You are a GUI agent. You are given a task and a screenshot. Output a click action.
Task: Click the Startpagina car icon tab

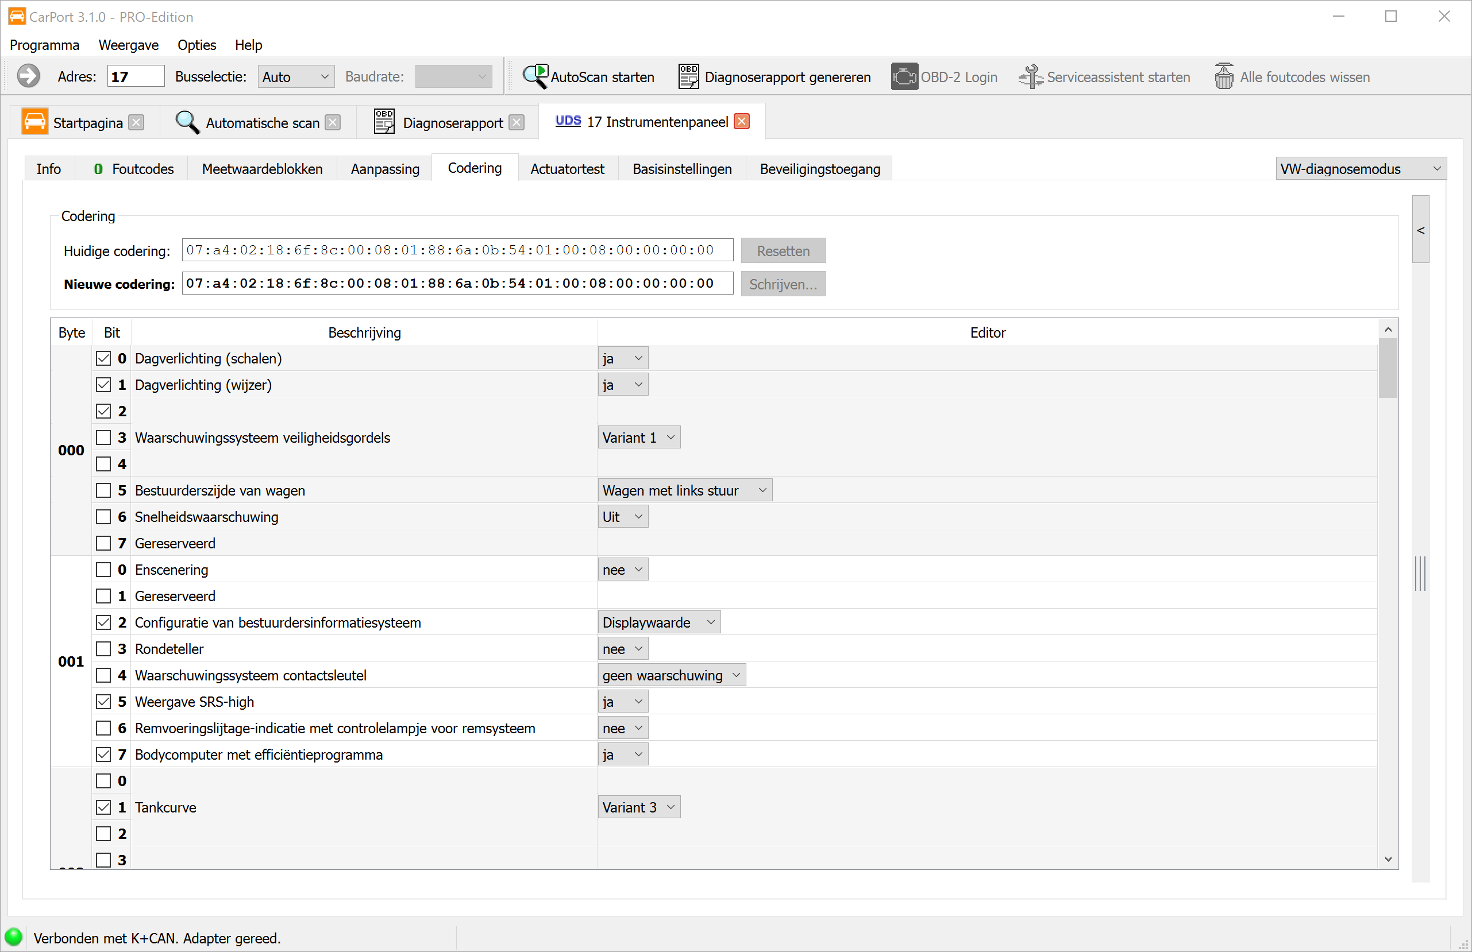[x=34, y=122]
